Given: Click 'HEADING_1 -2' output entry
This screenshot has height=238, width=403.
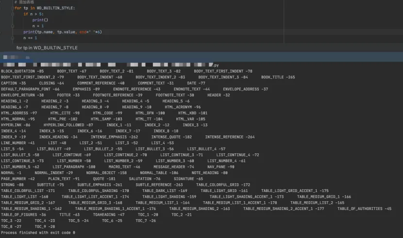Looking at the screenshot, I should click(x=15, y=101).
